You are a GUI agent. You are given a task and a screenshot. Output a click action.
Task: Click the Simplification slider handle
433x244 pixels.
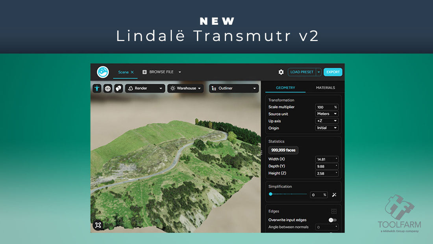(x=271, y=194)
